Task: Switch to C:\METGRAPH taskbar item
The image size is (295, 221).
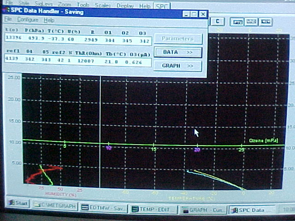Action: (54, 205)
